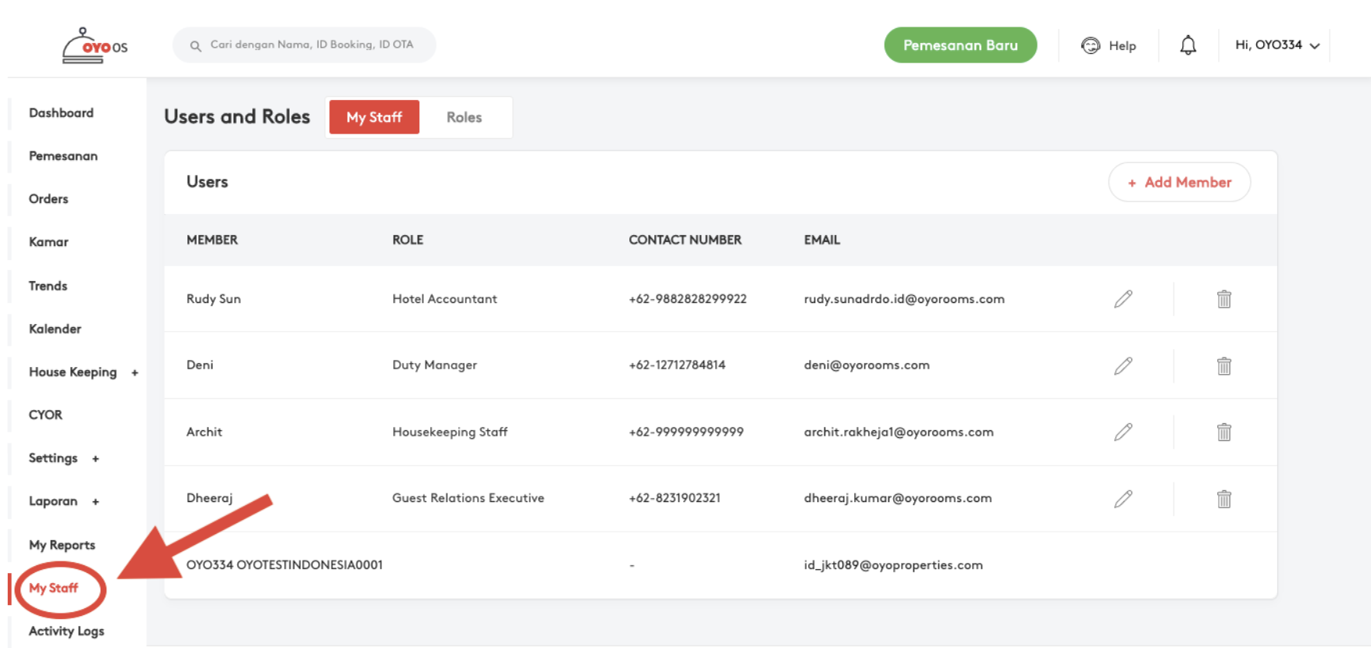Expand the House Keeping plus icon

(x=135, y=373)
